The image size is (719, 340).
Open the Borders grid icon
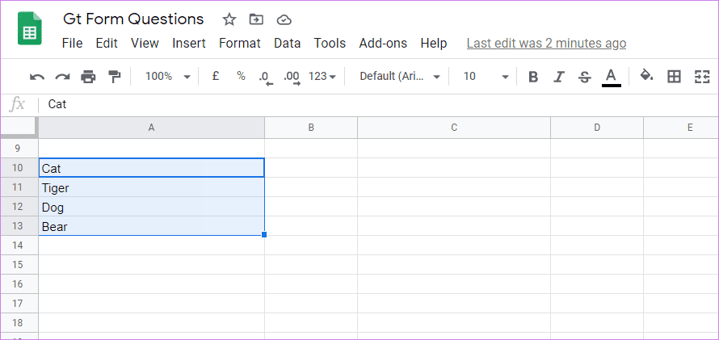(x=674, y=77)
